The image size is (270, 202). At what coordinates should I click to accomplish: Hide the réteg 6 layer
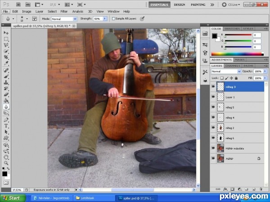tap(213, 138)
